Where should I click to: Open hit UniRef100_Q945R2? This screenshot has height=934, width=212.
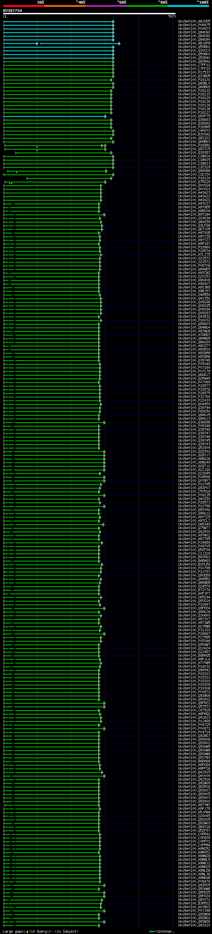click(x=194, y=579)
